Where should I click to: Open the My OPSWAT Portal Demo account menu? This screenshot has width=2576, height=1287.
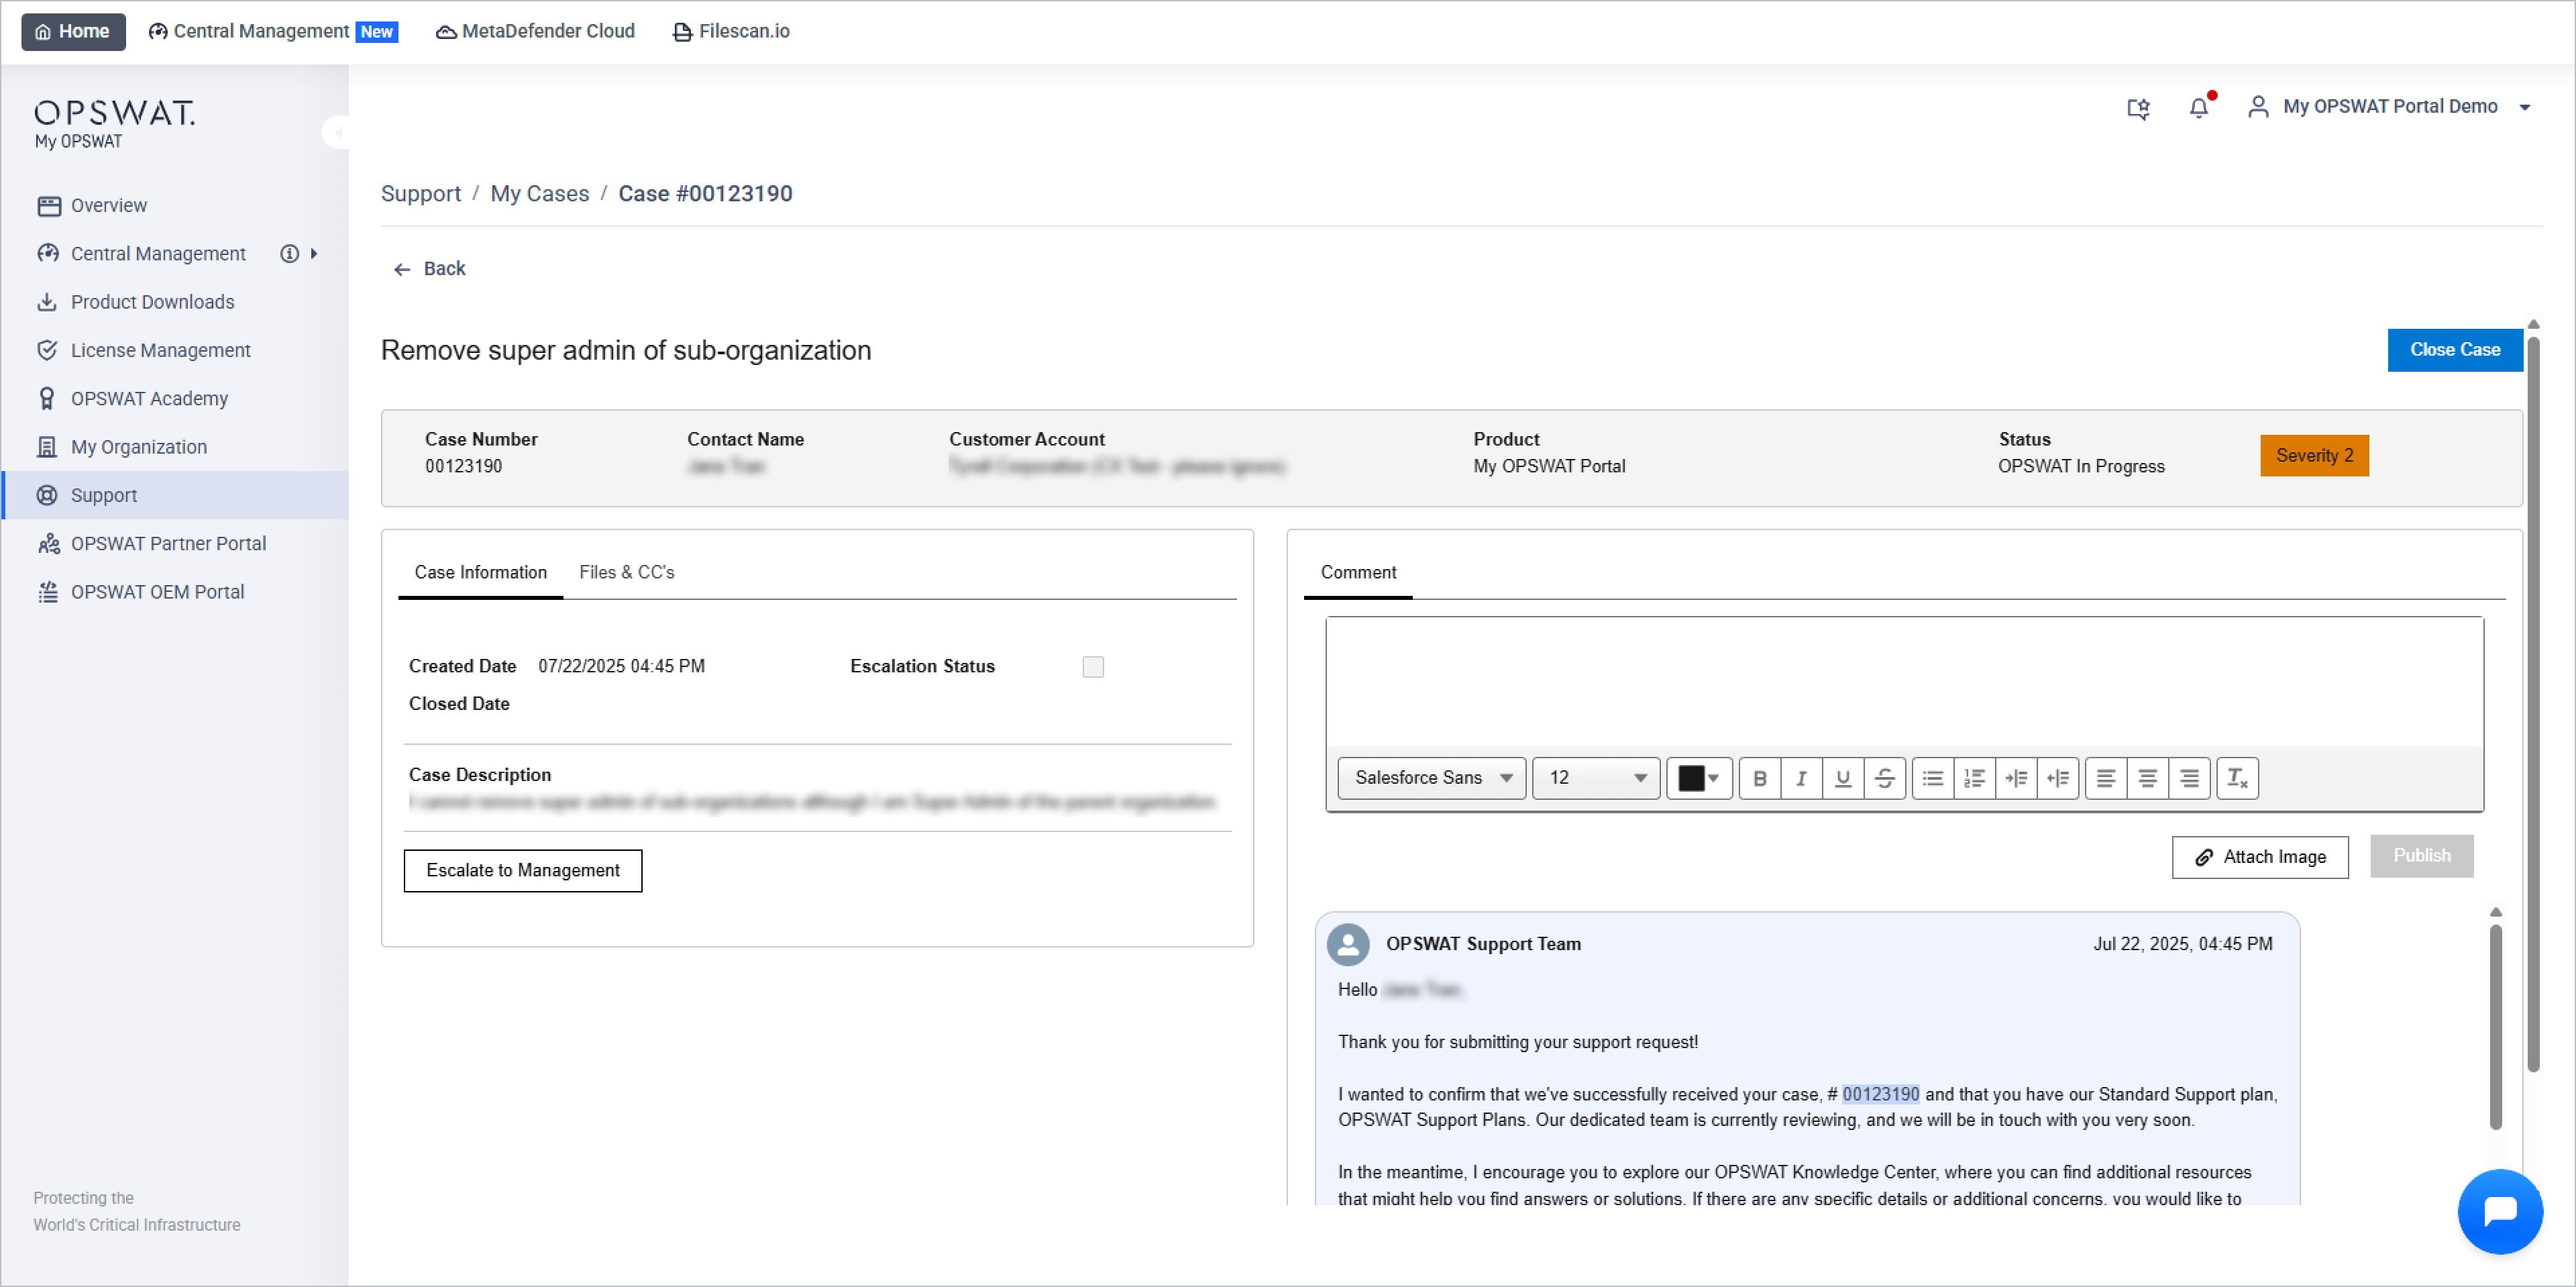[2391, 107]
